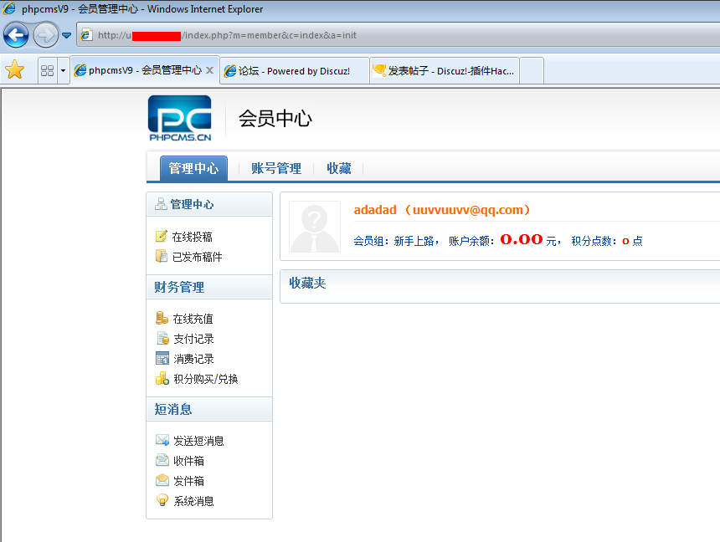Open the tab list dropdown arrow
Viewport: 720px width, 542px height.
[x=64, y=70]
